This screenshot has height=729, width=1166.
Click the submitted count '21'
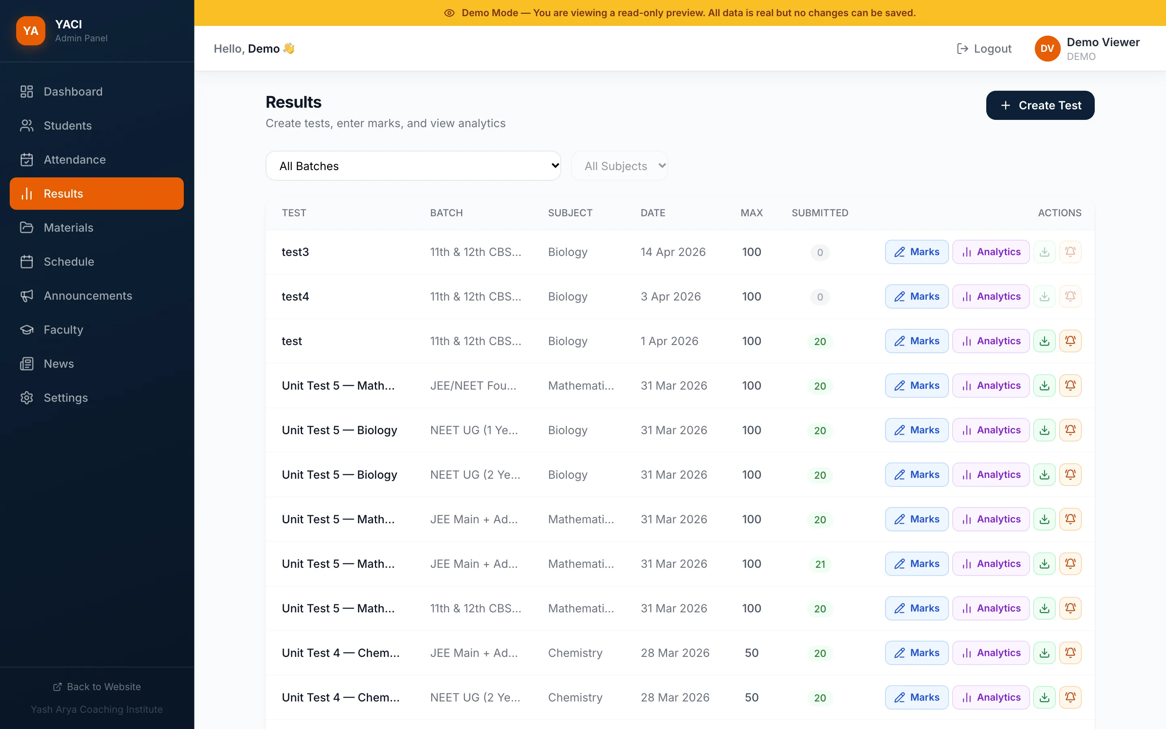tap(819, 564)
